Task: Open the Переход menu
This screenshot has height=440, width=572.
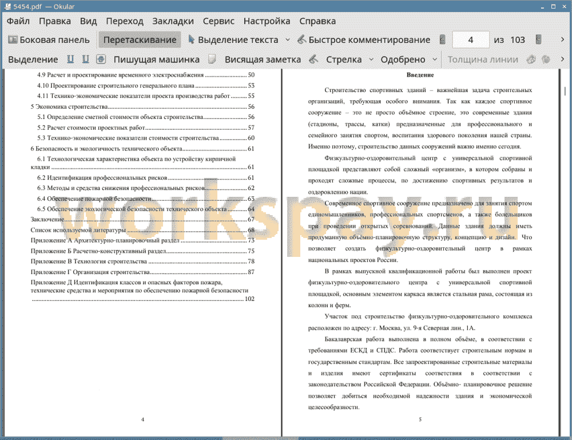Action: tap(124, 21)
